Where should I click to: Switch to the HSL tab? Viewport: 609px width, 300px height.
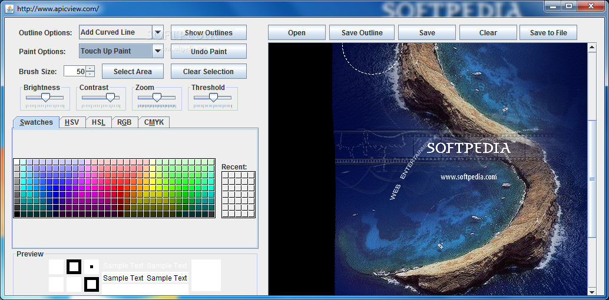point(98,122)
